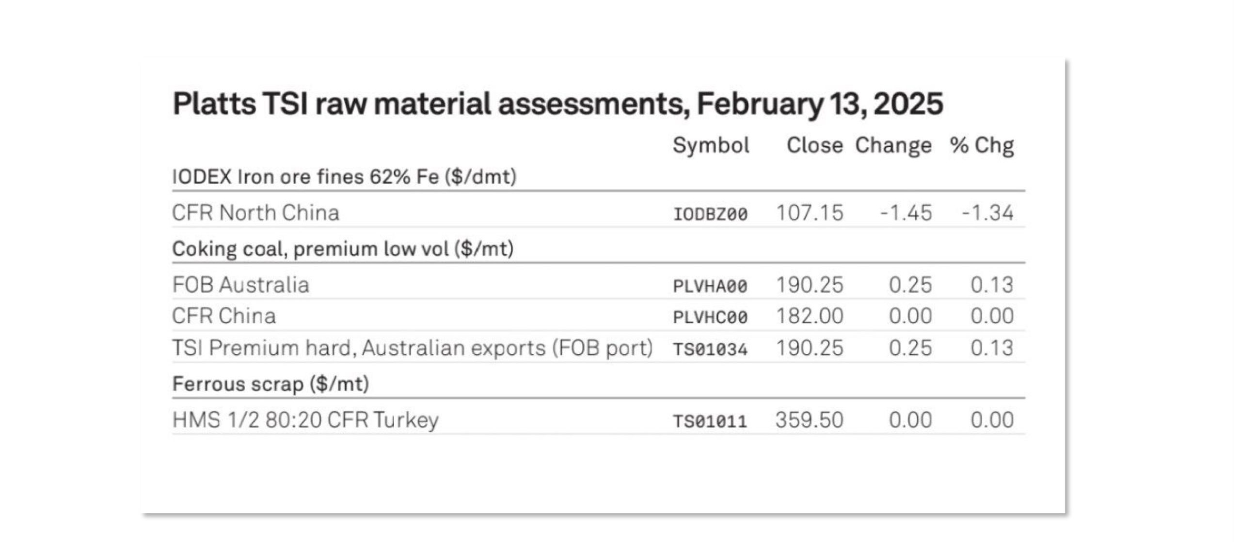Click the PLVHA00 symbol code
This screenshot has width=1241, height=542.
click(710, 286)
